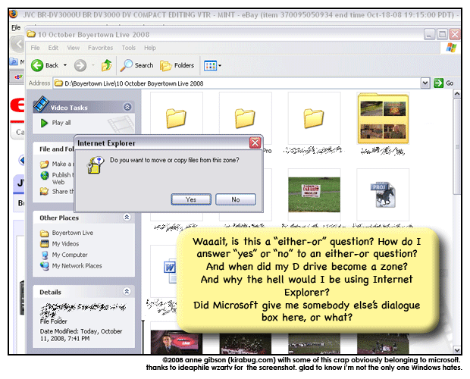
Task: Click the My Videos icon
Action: tap(45, 243)
